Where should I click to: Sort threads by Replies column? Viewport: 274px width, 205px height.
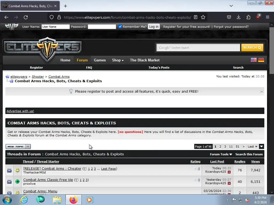pyautogui.click(x=240, y=161)
